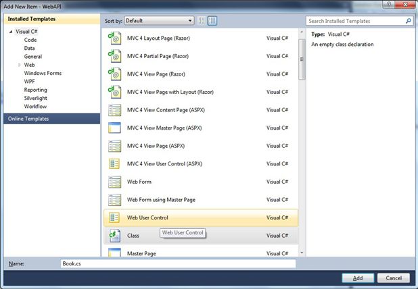
Task: Collapse the Visual C# tree node
Action: coord(11,32)
